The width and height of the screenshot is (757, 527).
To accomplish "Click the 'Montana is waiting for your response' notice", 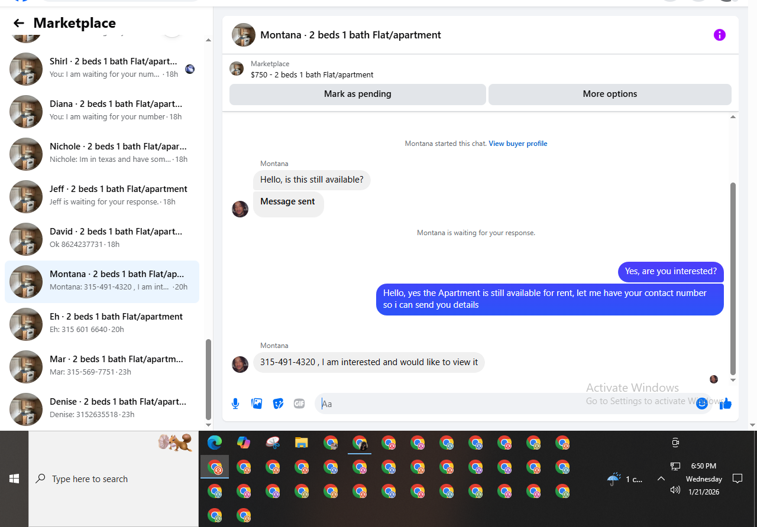I will [x=476, y=233].
